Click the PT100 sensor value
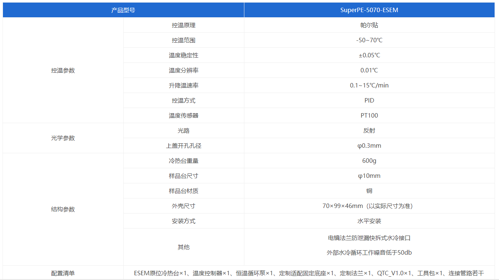Image resolution: width=499 pixels, height=280 pixels. pos(369,116)
